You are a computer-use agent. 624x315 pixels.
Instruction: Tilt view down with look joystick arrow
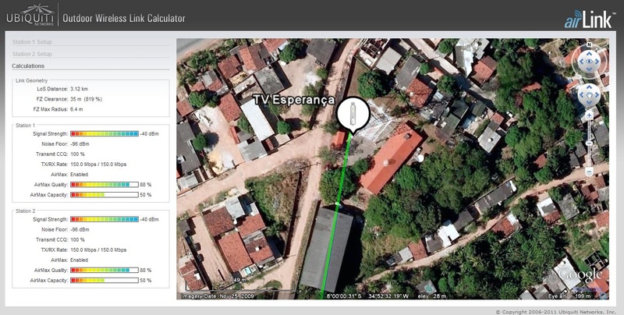point(589,69)
